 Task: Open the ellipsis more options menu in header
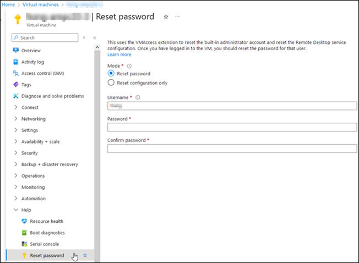tap(177, 17)
